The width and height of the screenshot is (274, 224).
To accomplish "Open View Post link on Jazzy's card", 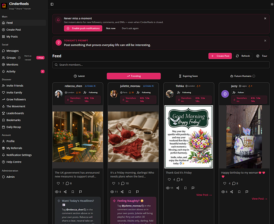I will (259, 199).
